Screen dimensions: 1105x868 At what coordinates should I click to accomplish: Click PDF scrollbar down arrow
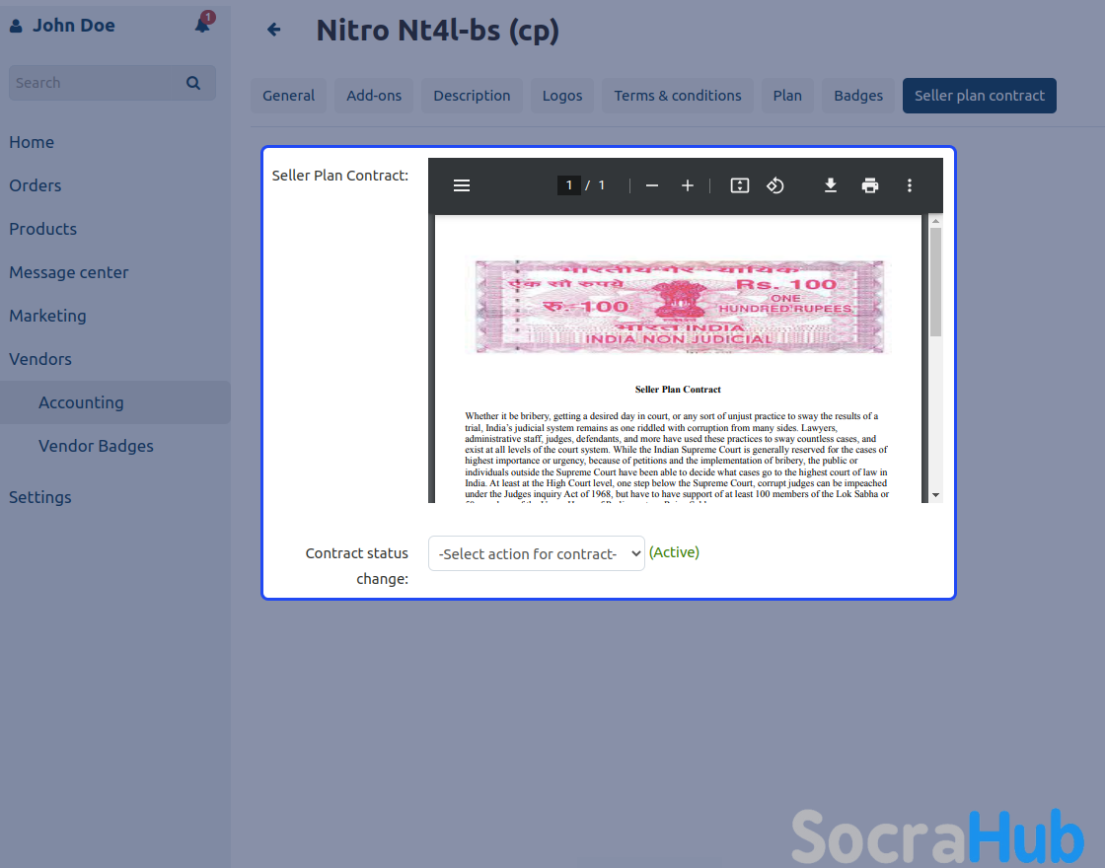point(936,495)
